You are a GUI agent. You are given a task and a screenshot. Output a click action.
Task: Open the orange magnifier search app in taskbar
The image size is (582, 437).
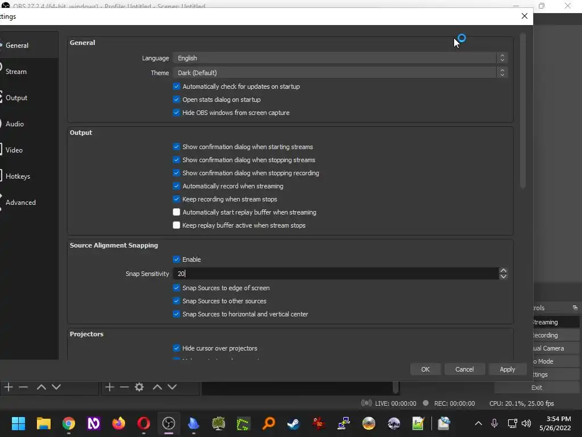click(x=269, y=423)
